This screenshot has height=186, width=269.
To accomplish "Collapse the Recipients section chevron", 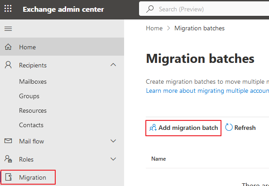I will point(113,65).
